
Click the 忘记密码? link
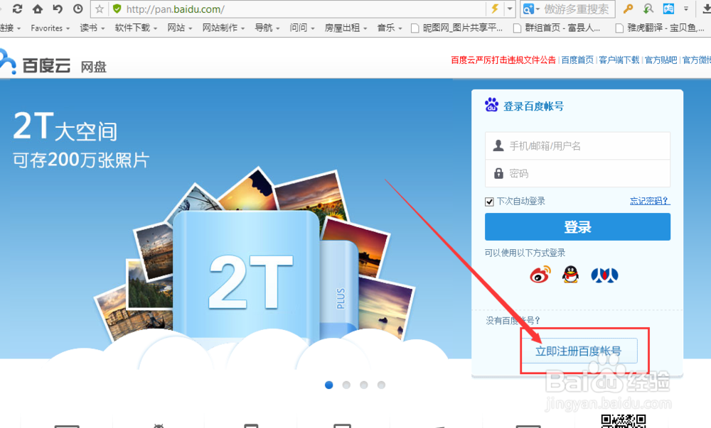click(x=649, y=201)
